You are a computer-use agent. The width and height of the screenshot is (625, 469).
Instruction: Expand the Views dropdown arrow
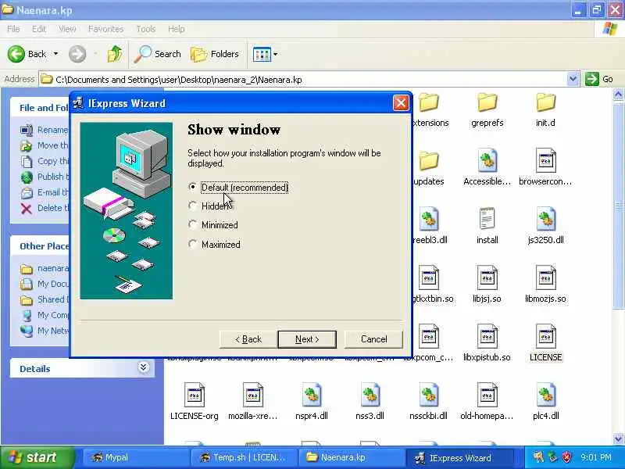point(276,54)
